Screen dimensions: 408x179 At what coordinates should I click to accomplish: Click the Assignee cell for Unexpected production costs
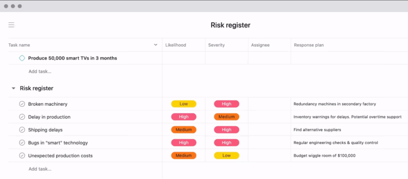[269, 156]
